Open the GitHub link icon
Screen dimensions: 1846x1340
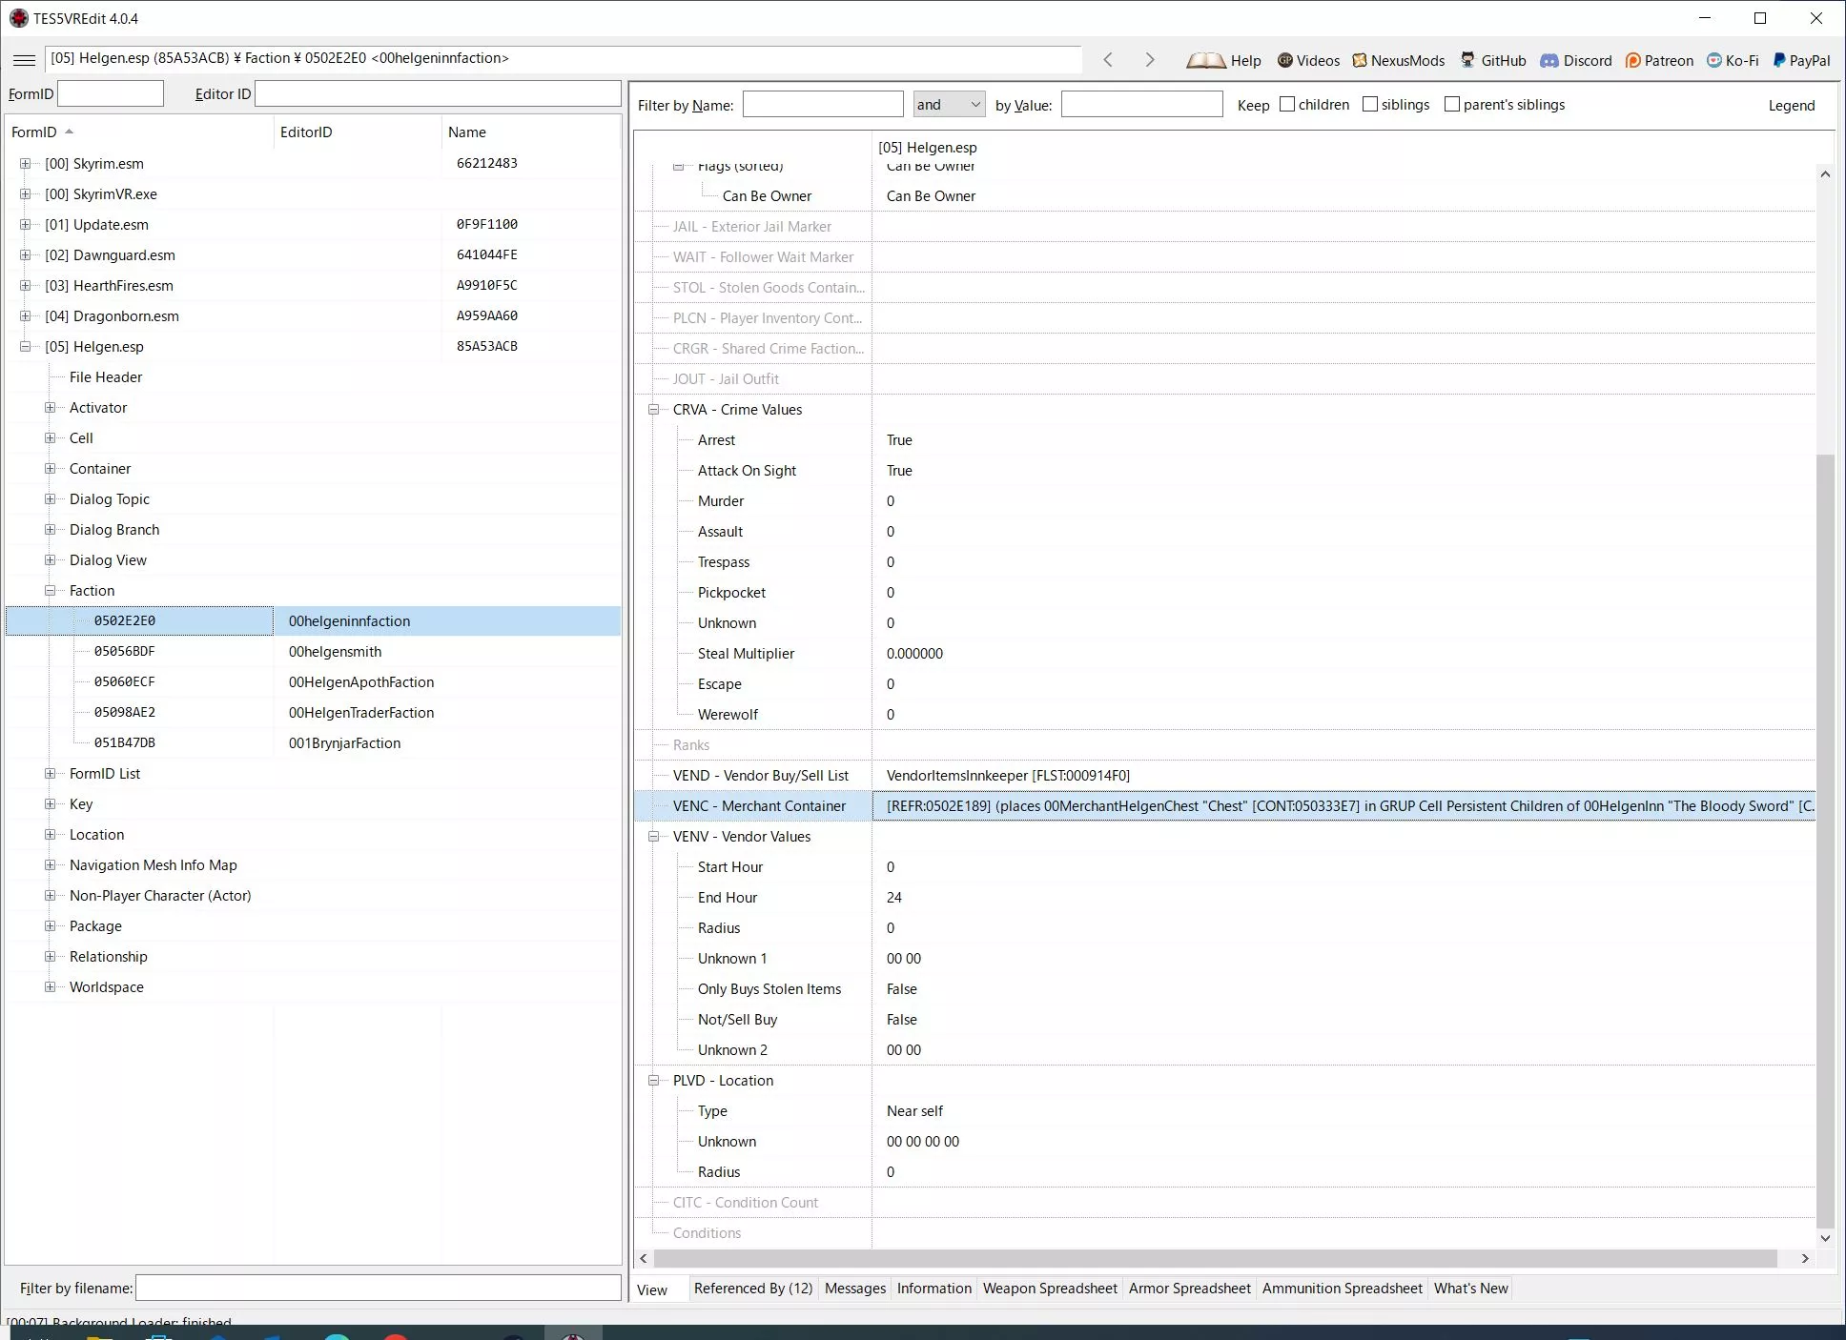[1468, 60]
